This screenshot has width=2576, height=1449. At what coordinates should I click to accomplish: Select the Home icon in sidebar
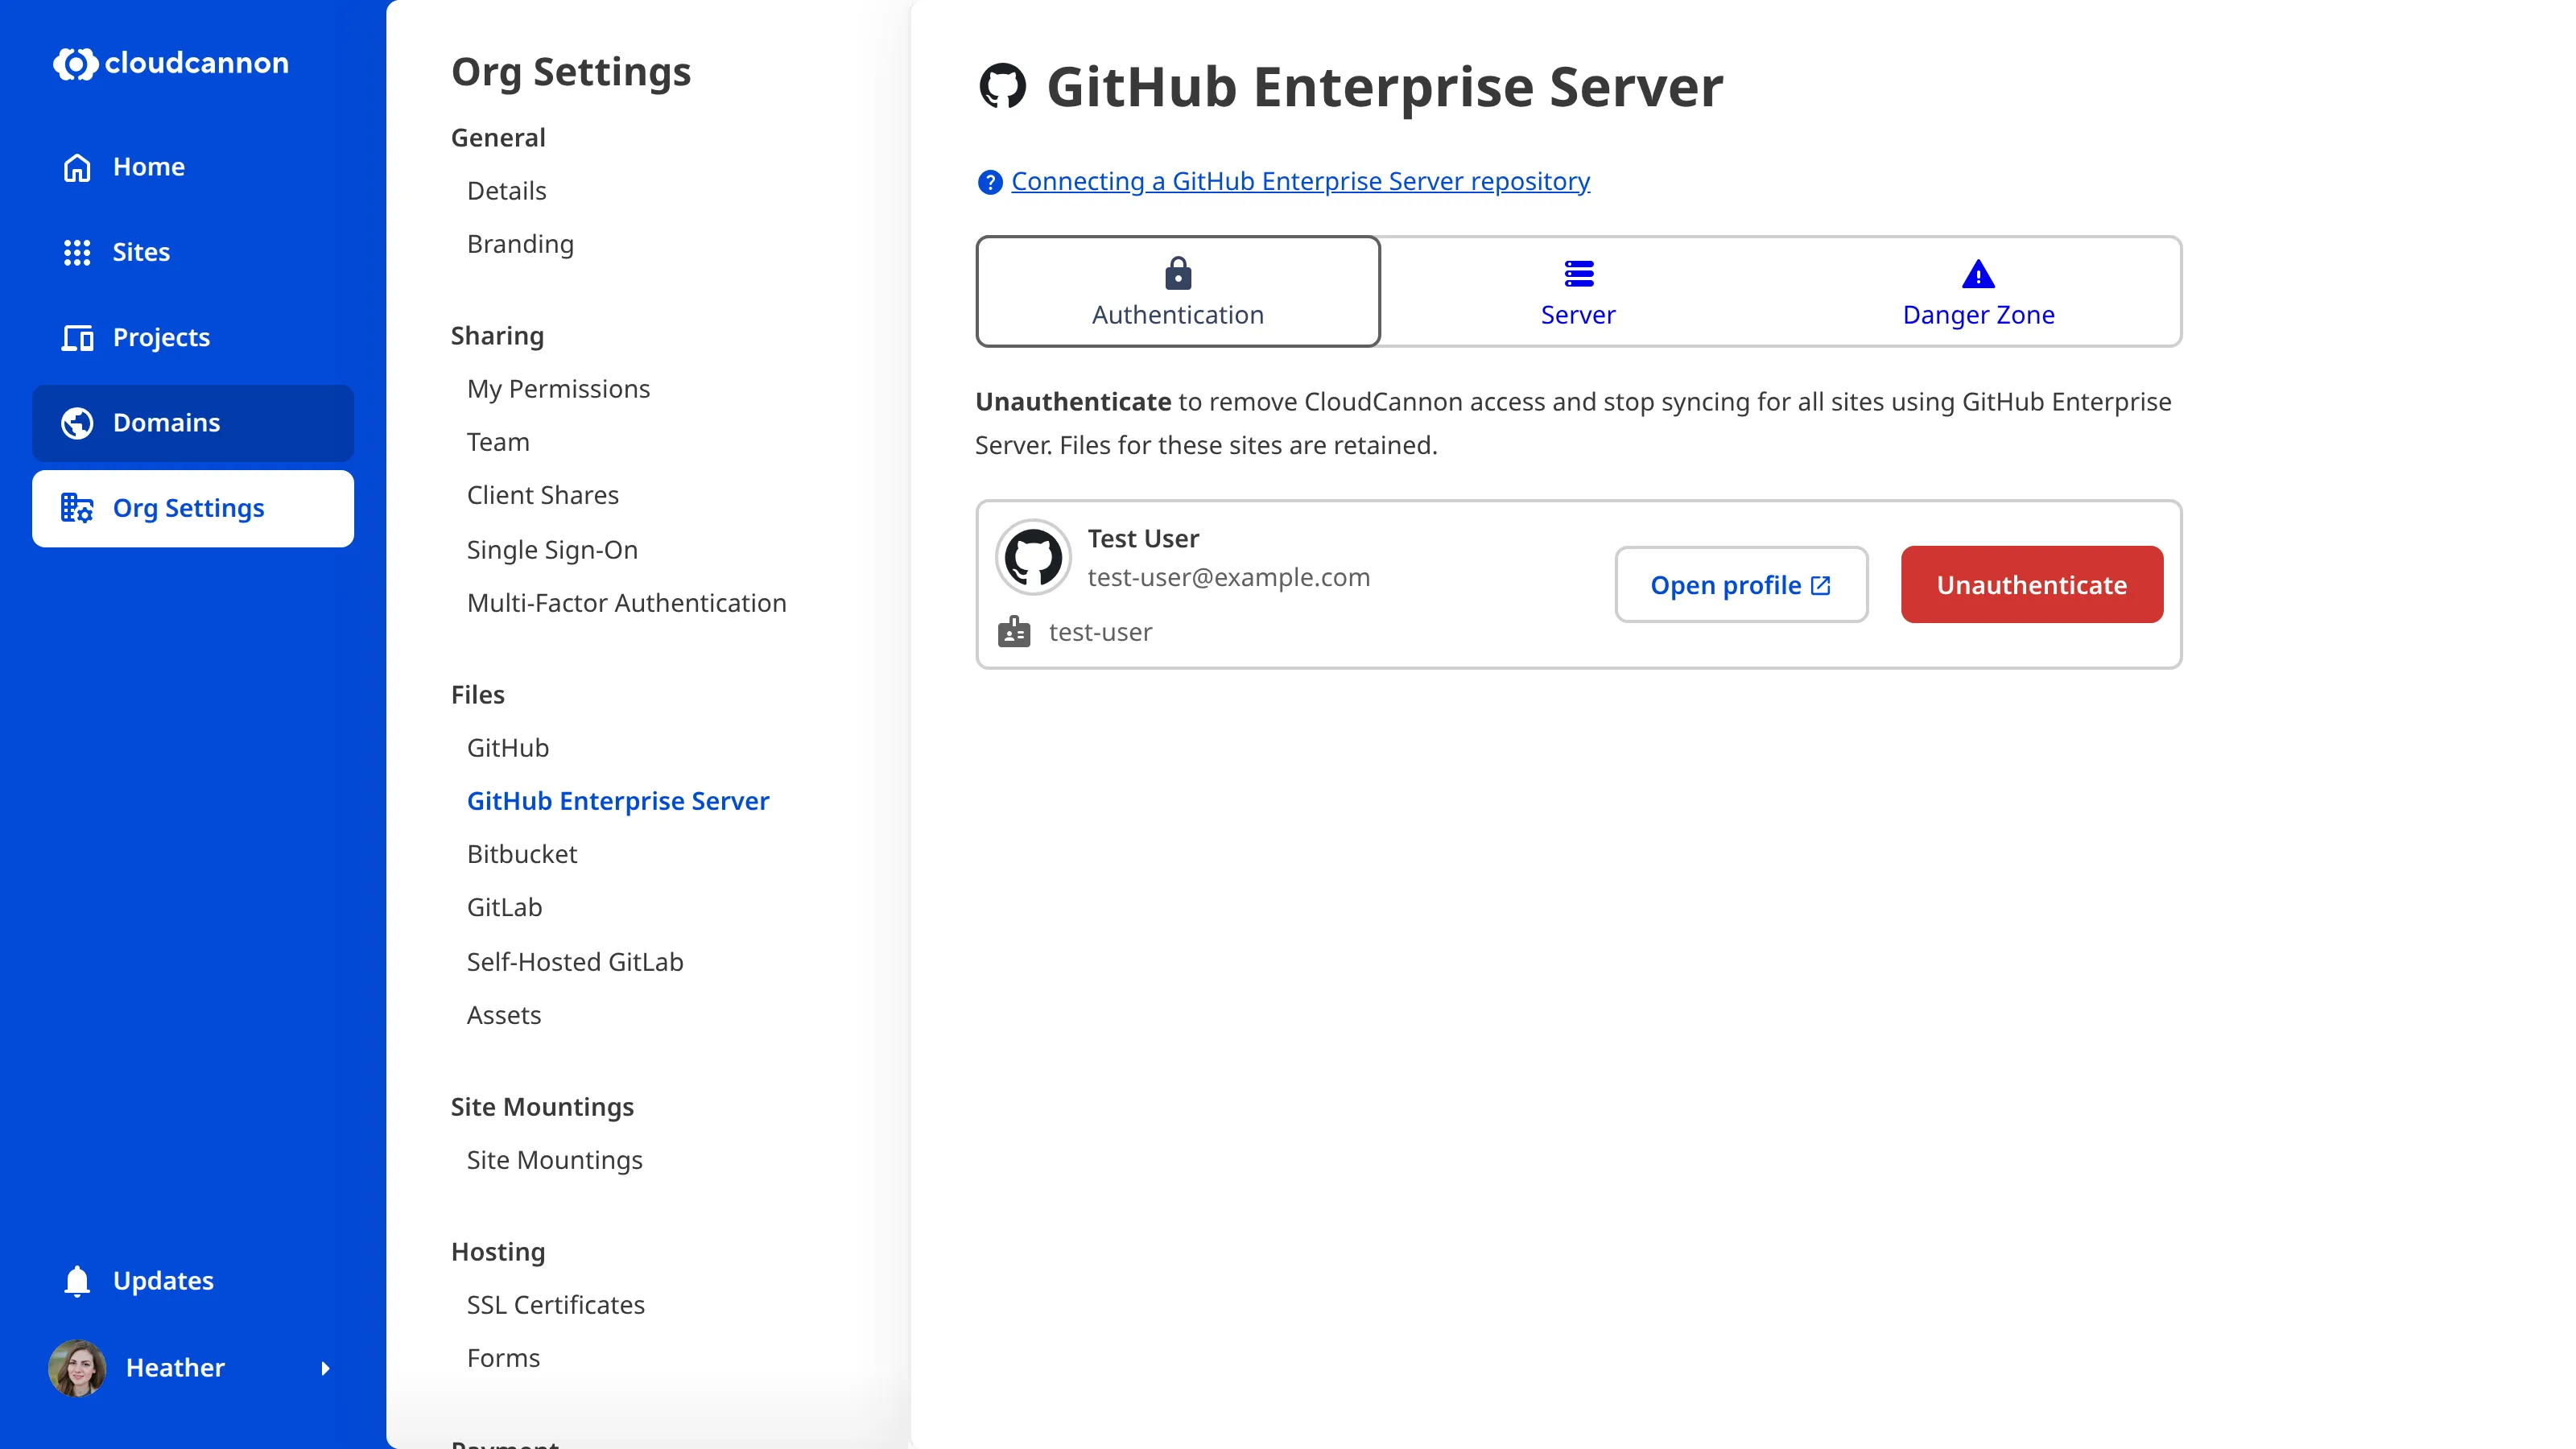(x=77, y=167)
